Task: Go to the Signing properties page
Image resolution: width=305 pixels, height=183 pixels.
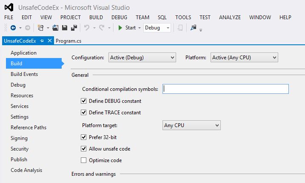Action: click(19, 138)
